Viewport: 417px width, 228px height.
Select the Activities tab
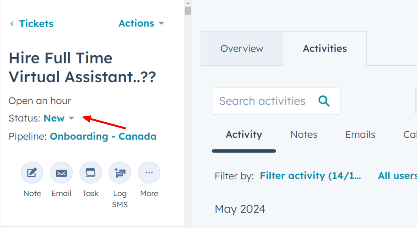click(x=325, y=49)
